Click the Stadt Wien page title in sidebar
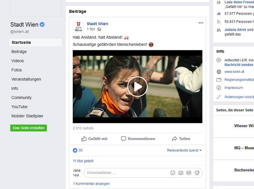 coord(24,25)
